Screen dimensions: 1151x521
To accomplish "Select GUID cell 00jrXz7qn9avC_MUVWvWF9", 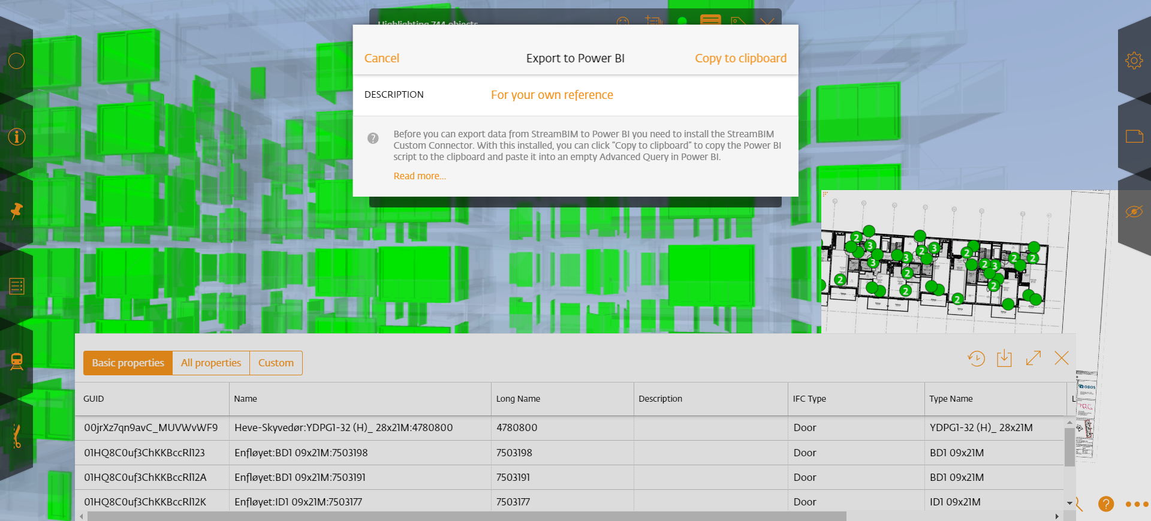I will (151, 428).
